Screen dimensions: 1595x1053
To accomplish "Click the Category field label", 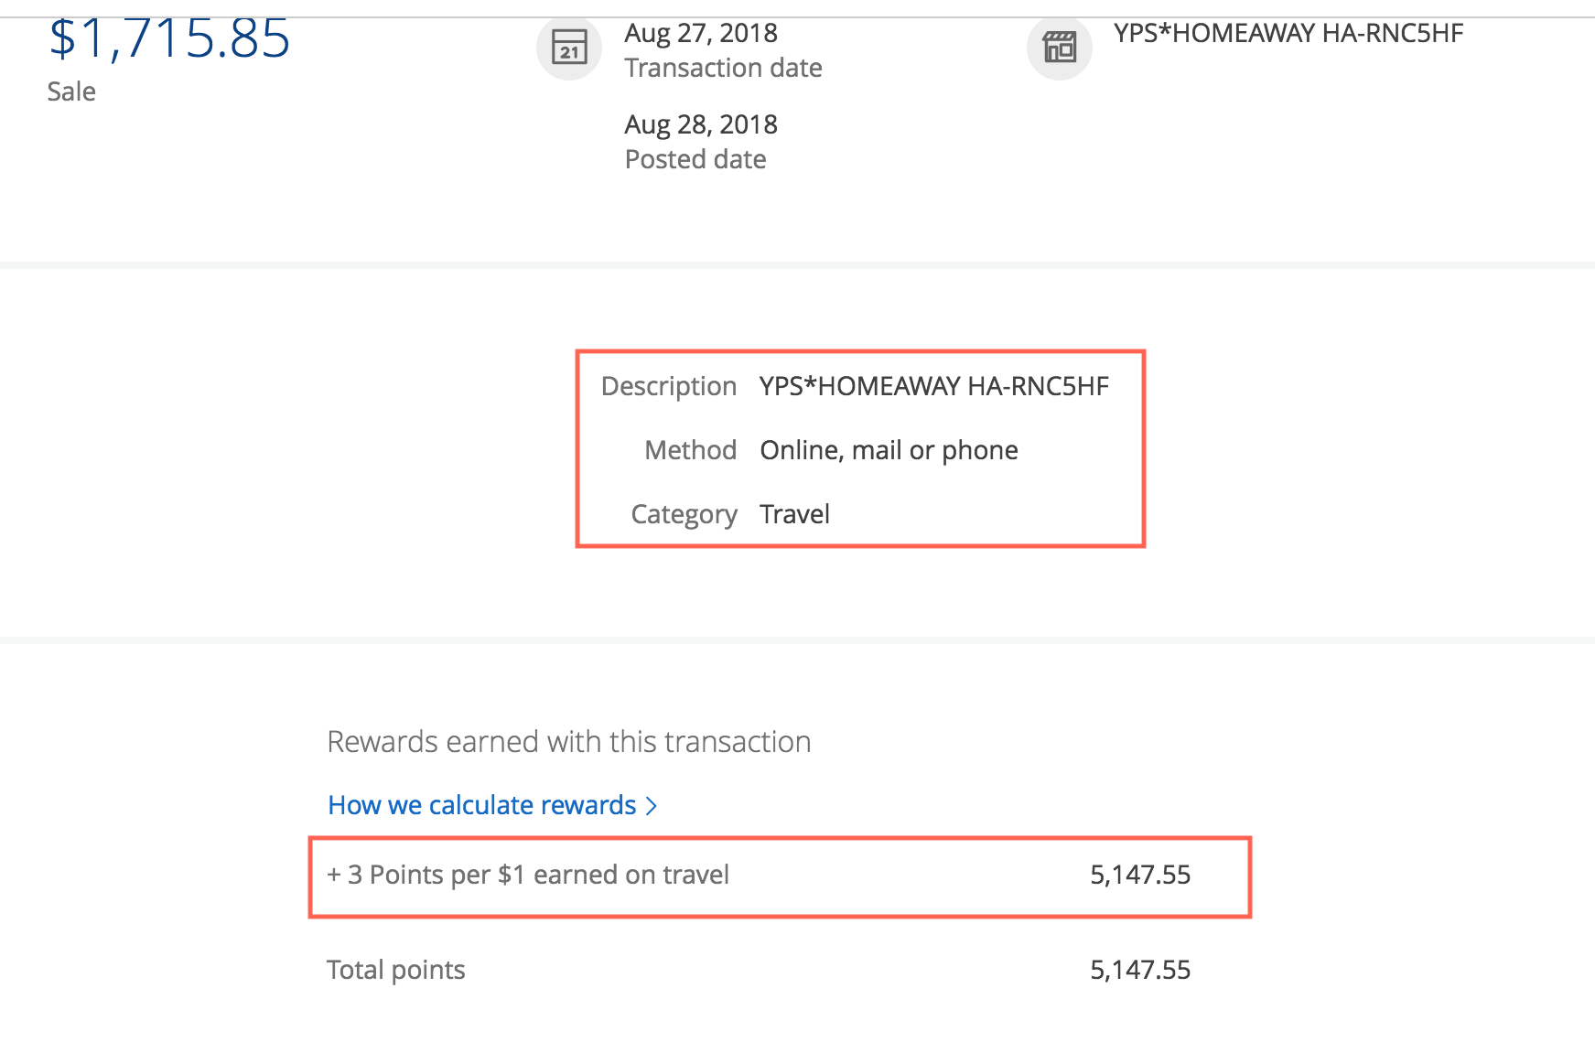I will click(x=684, y=514).
